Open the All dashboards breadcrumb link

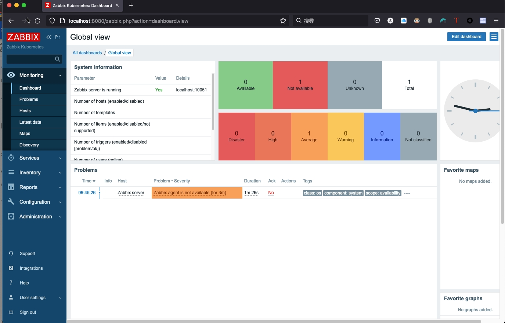[x=87, y=53]
